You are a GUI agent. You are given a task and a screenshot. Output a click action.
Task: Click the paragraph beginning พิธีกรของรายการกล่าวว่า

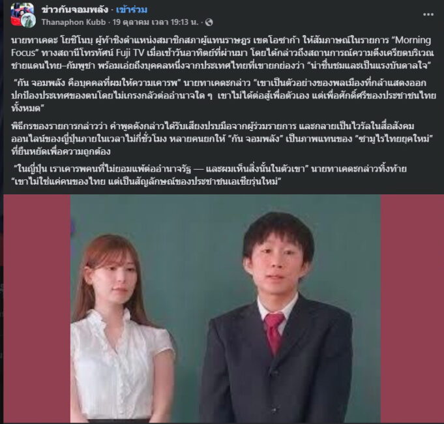point(221,139)
